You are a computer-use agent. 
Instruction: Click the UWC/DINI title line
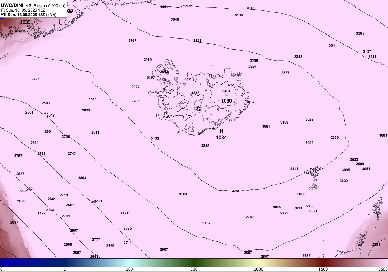coord(33,5)
